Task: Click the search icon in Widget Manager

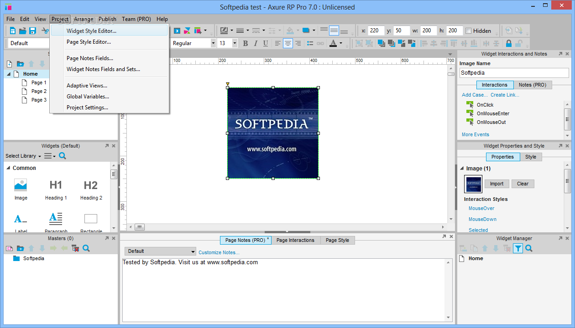Action: point(529,248)
